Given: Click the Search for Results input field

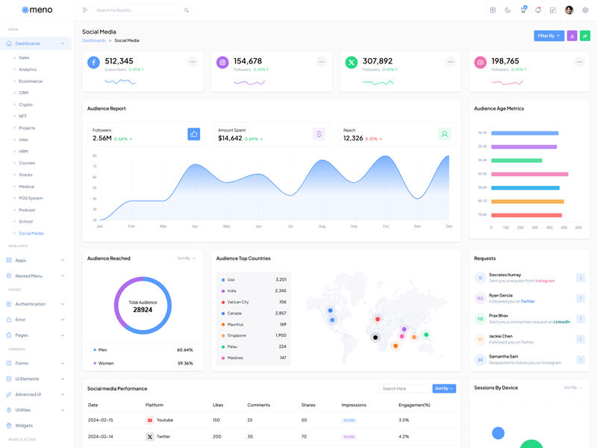Looking at the screenshot, I should [x=139, y=10].
